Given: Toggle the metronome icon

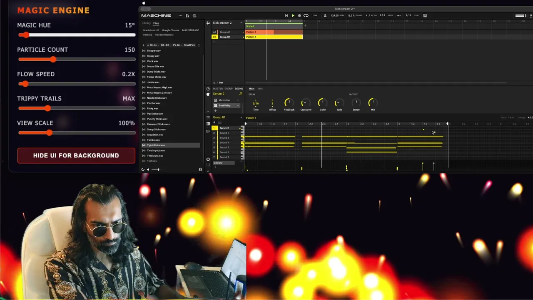Looking at the screenshot, I should pyautogui.click(x=325, y=15).
